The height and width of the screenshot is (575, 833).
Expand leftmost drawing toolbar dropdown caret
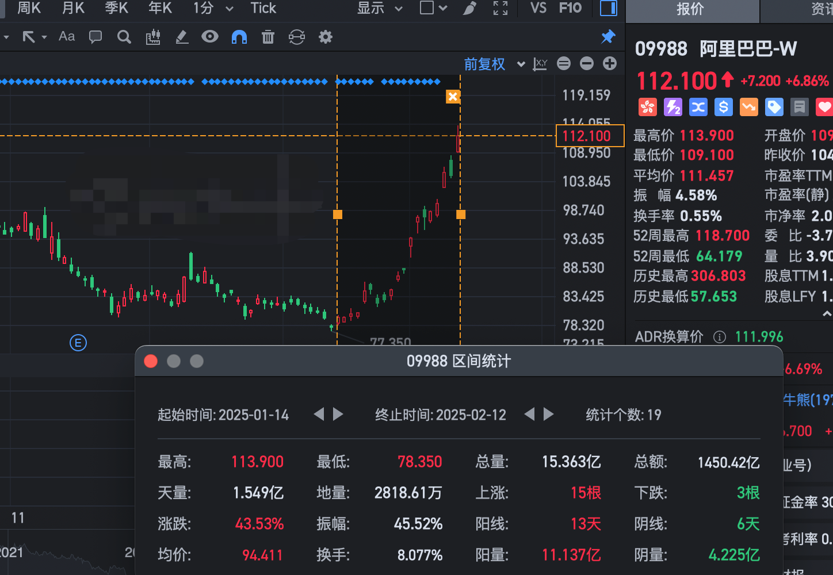point(6,38)
